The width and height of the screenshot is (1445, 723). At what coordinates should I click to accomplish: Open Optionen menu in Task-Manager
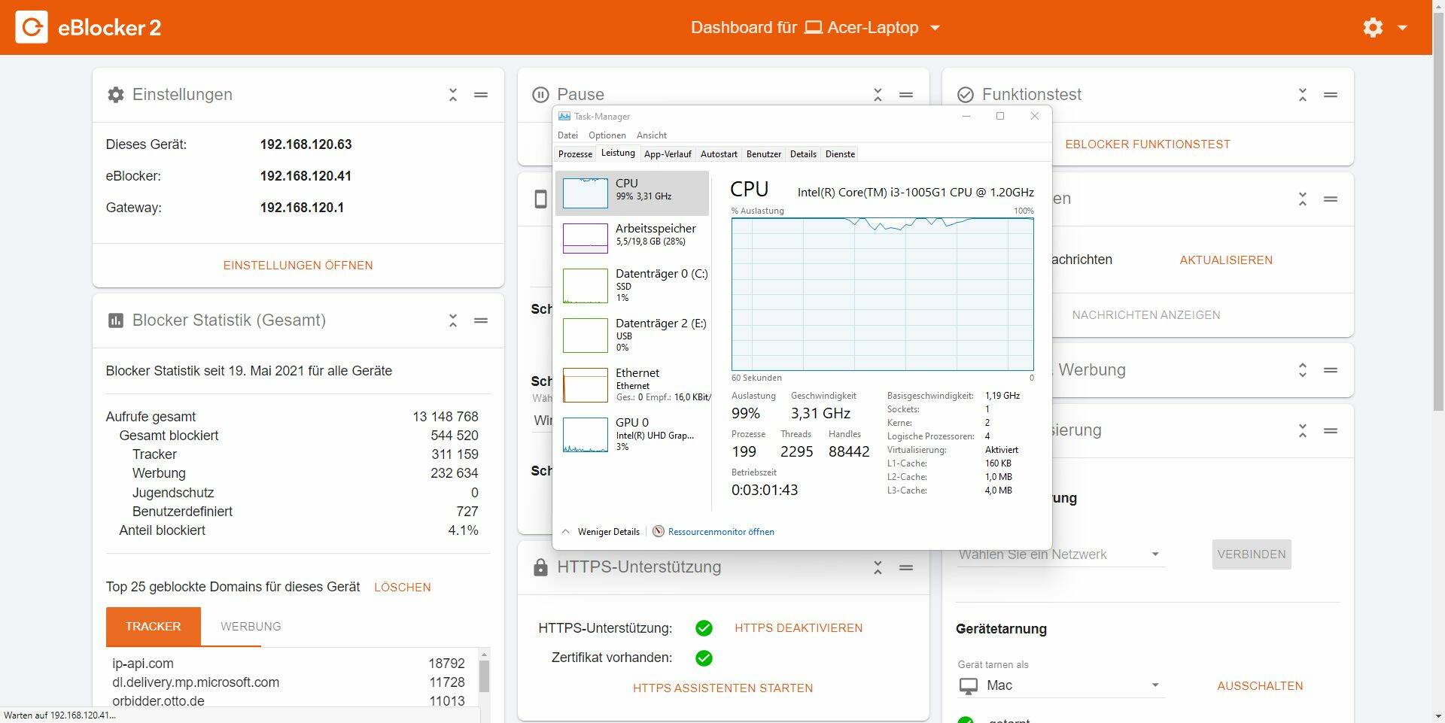click(x=607, y=135)
